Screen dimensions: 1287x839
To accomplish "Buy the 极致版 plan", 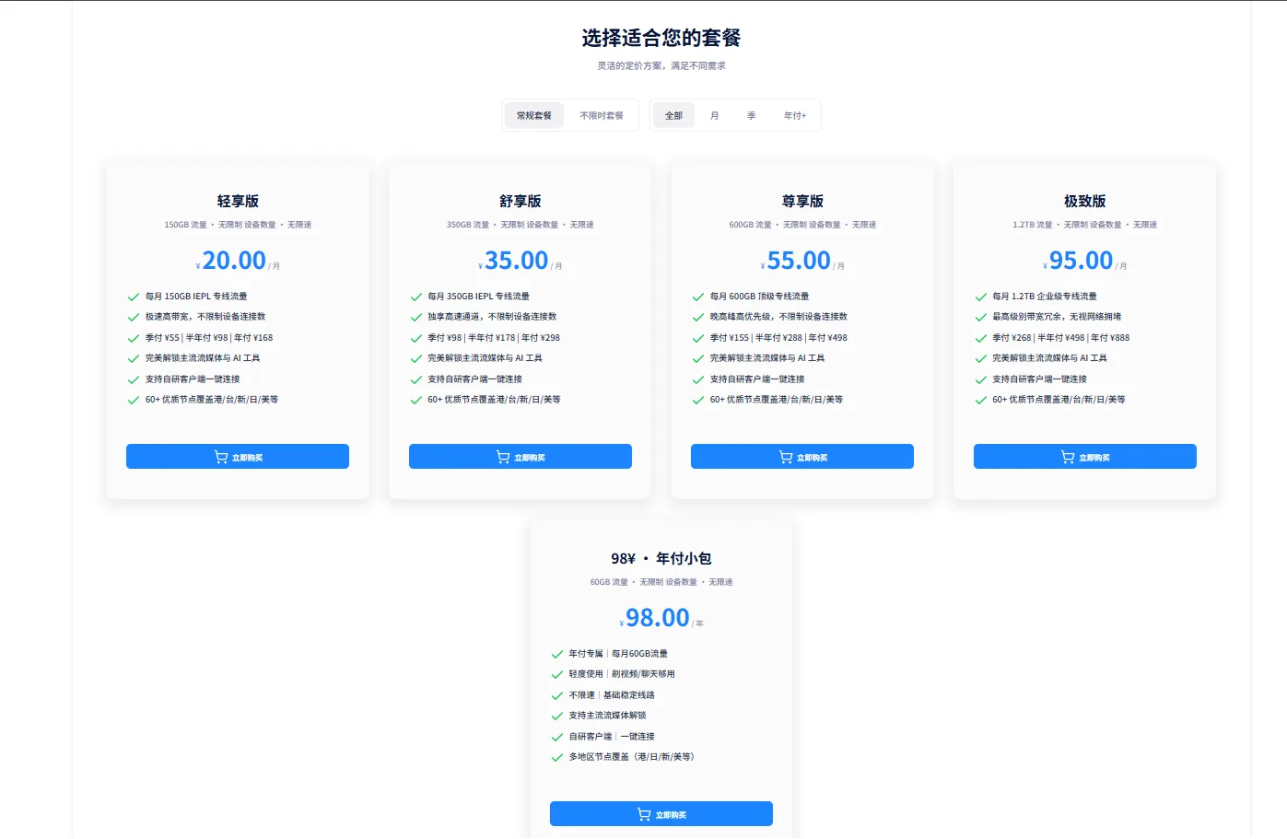I will pos(1085,457).
